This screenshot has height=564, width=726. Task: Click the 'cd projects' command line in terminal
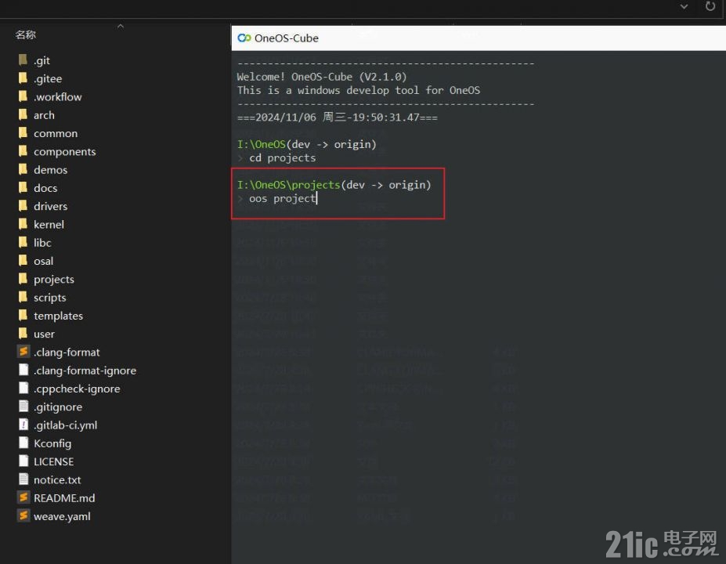[x=283, y=158]
